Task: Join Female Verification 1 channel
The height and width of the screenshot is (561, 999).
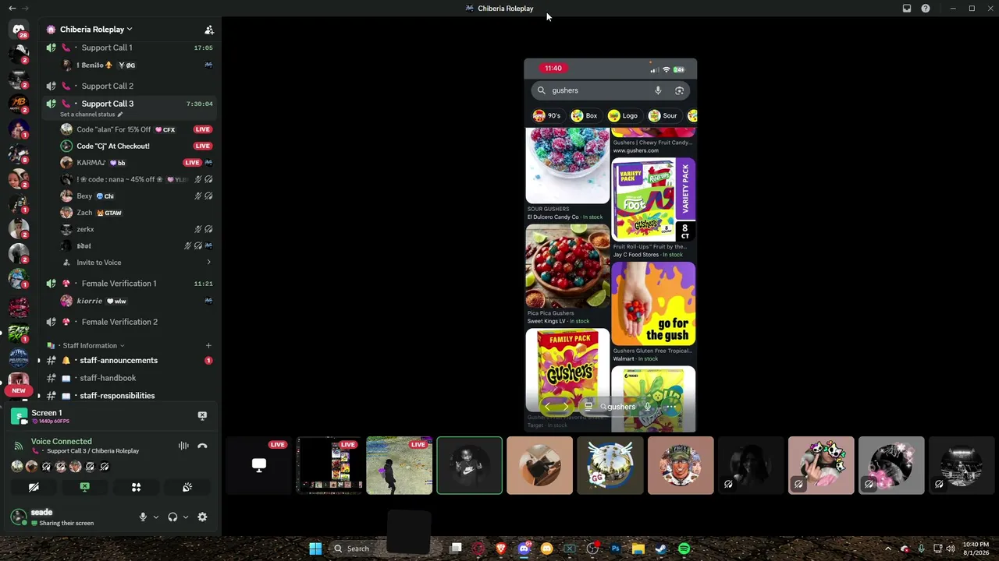Action: (x=129, y=284)
